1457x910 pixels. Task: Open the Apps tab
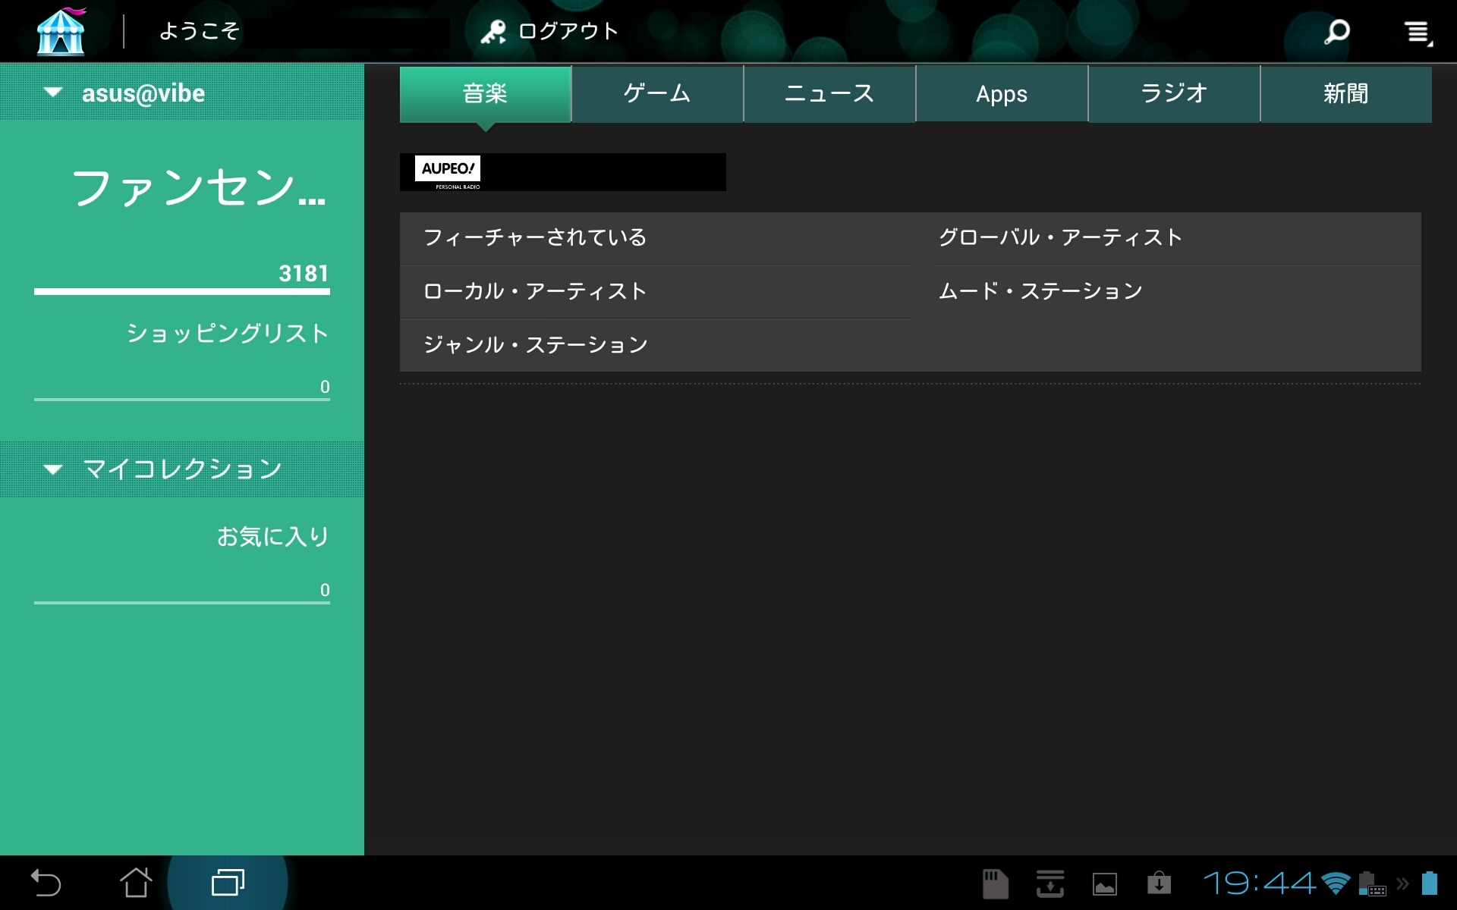[x=1002, y=94]
